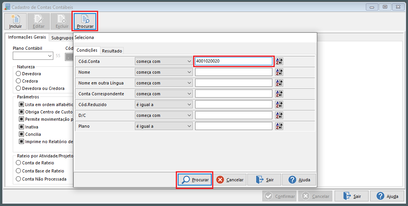Click the sort icon for Plano row
Image resolution: width=408 pixels, height=206 pixels.
[279, 126]
